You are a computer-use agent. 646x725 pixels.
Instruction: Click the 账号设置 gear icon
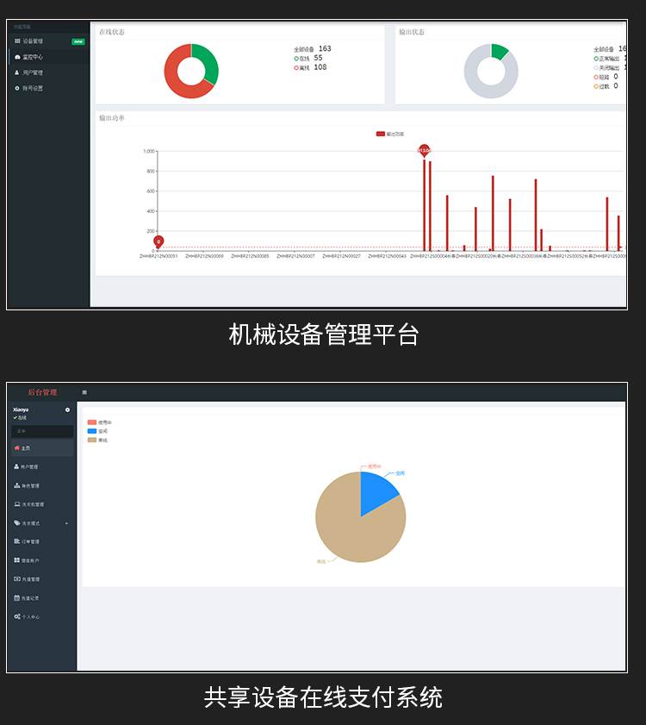point(17,88)
